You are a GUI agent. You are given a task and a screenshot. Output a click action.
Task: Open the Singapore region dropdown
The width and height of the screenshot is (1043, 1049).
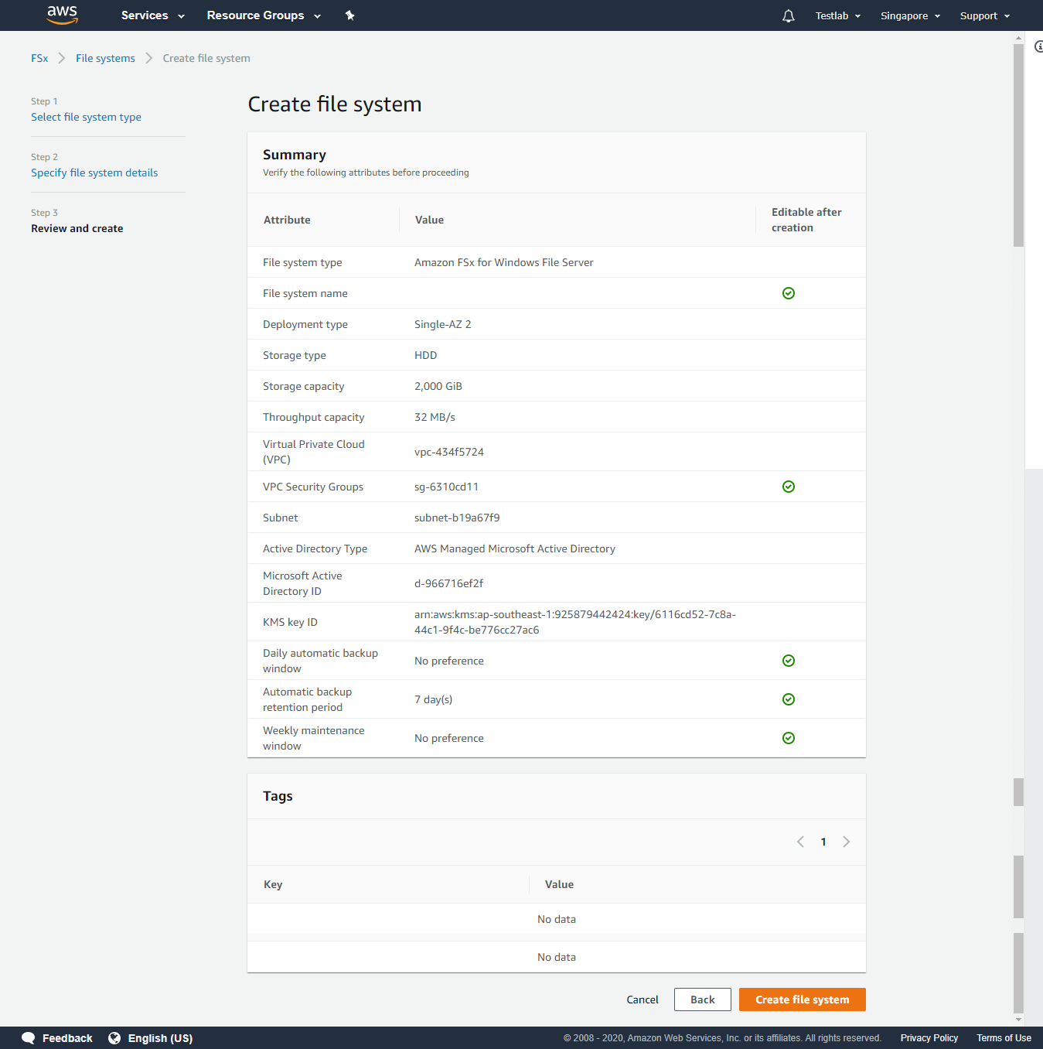911,15
